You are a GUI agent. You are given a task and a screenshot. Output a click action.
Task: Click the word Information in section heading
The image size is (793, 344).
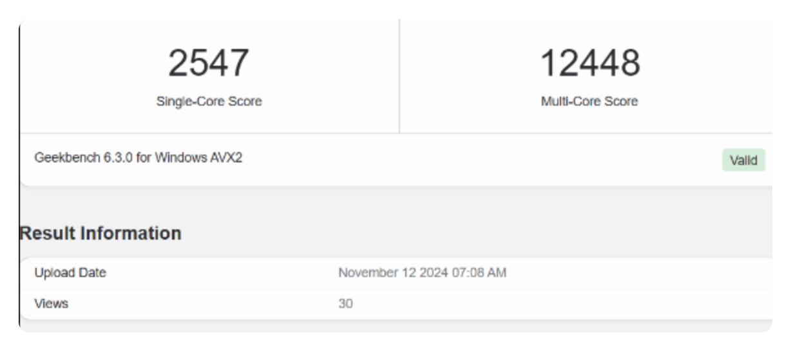pyautogui.click(x=130, y=234)
